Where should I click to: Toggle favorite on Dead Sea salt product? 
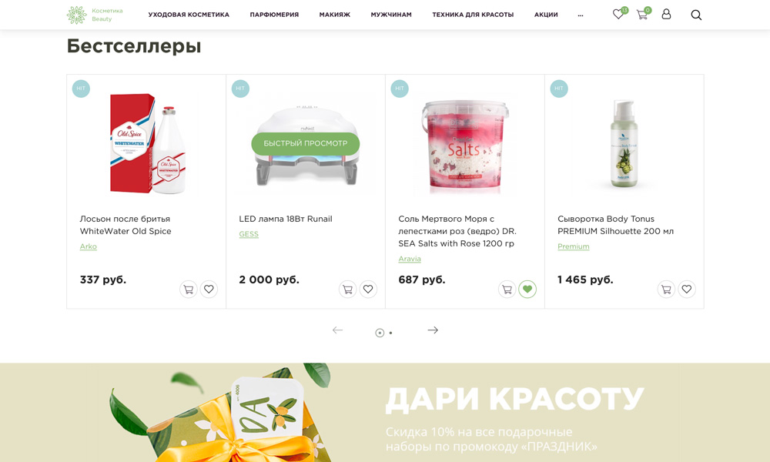[527, 290]
